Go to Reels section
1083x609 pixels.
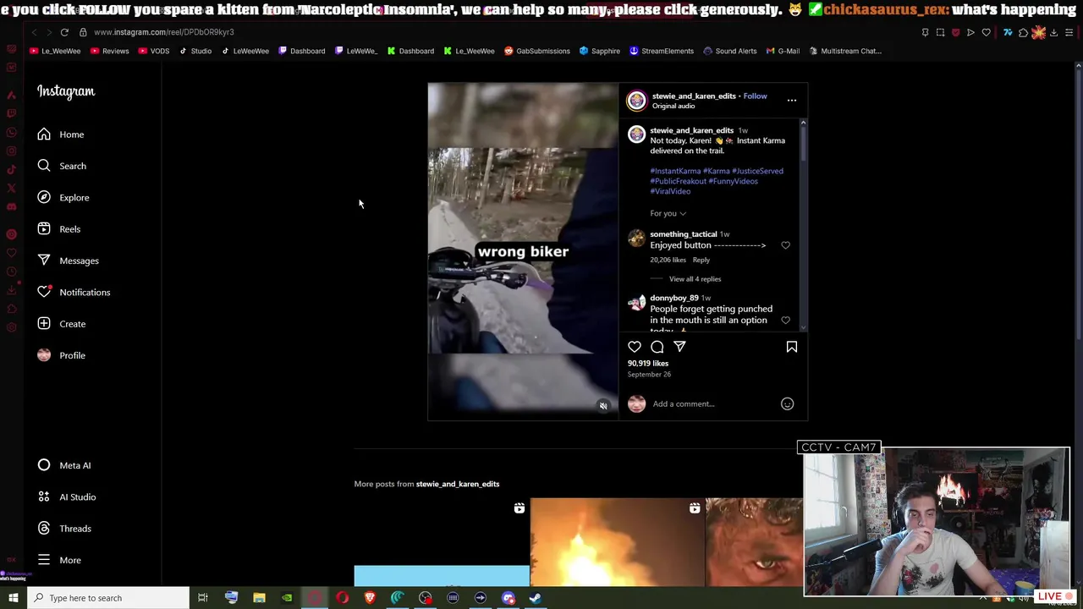pyautogui.click(x=59, y=229)
